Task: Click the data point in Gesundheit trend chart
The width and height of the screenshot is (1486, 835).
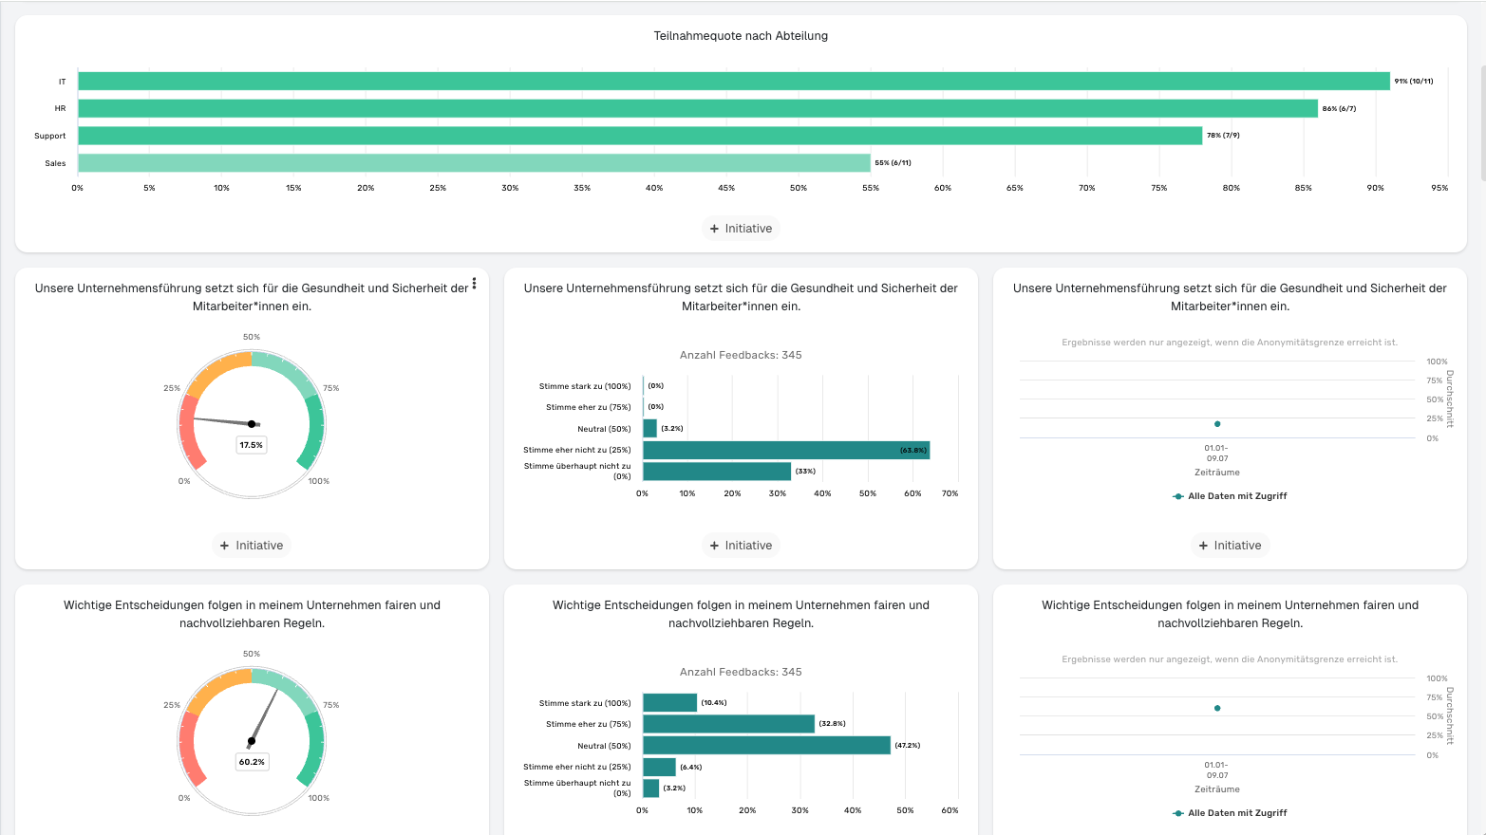Action: pos(1217,424)
